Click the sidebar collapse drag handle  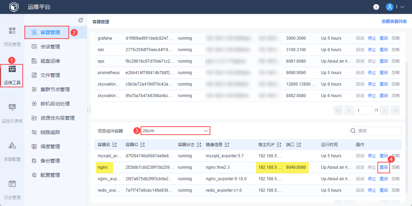tap(89, 110)
